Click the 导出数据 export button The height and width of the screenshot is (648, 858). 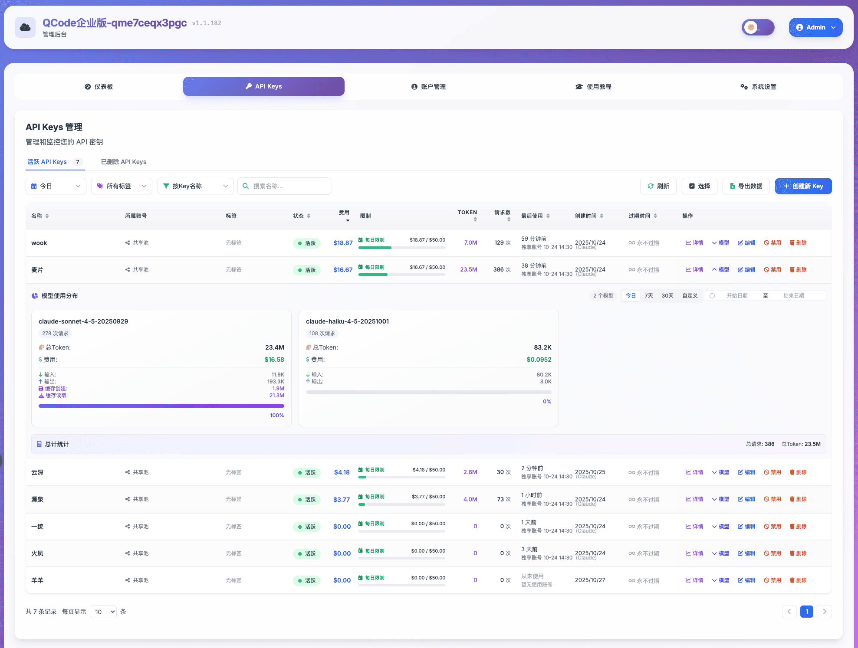pyautogui.click(x=746, y=186)
